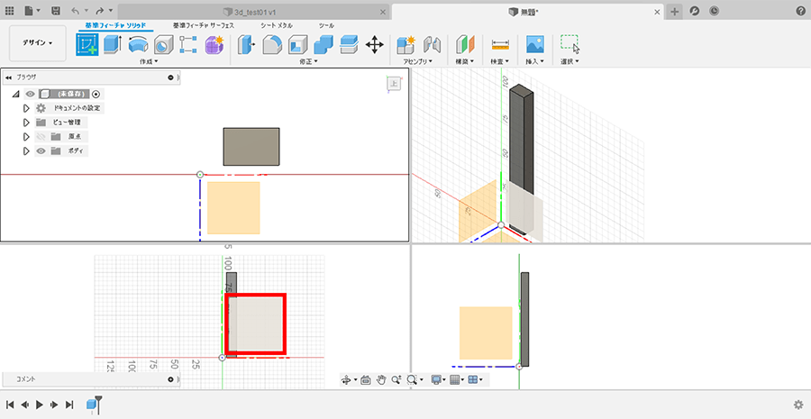Select the Create Sketch tool
The height and width of the screenshot is (419, 811).
coord(87,44)
